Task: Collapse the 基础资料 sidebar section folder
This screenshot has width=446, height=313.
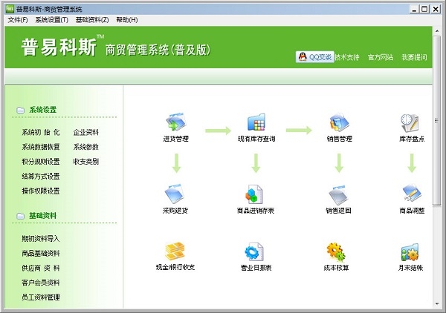Action: click(21, 216)
